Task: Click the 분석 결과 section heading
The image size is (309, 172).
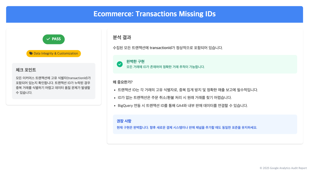Action: tap(122, 37)
